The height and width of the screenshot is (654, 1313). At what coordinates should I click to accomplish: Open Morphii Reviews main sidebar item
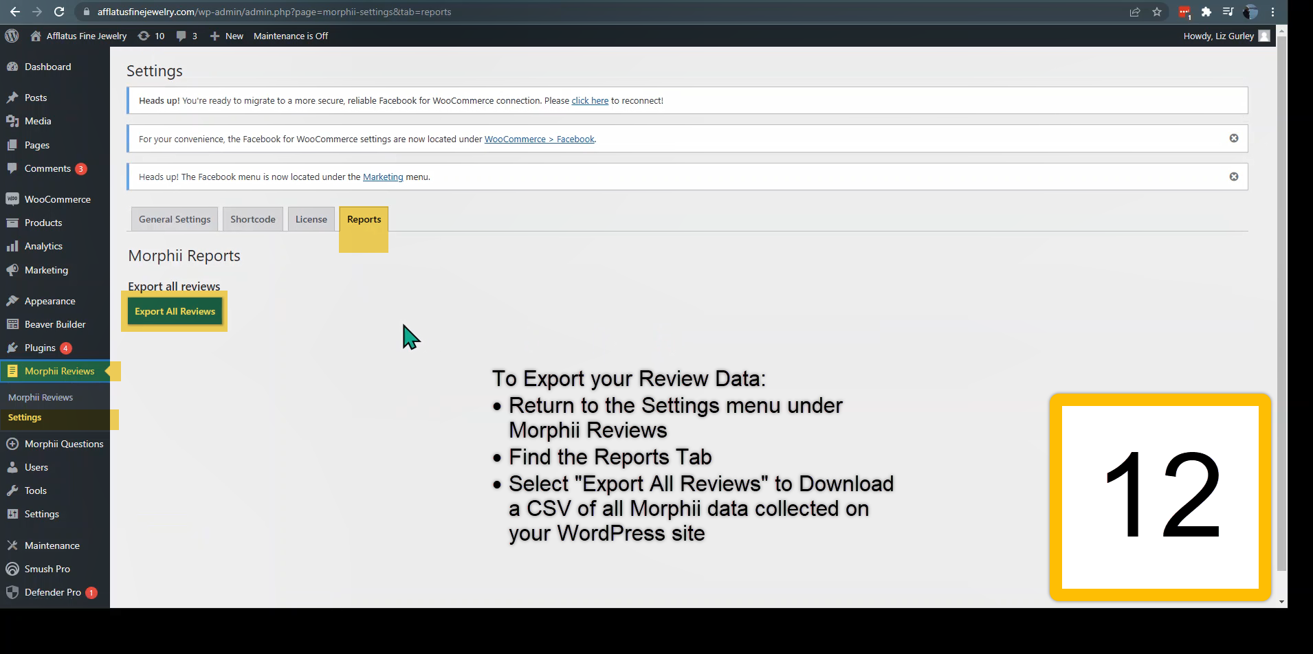[x=55, y=371]
